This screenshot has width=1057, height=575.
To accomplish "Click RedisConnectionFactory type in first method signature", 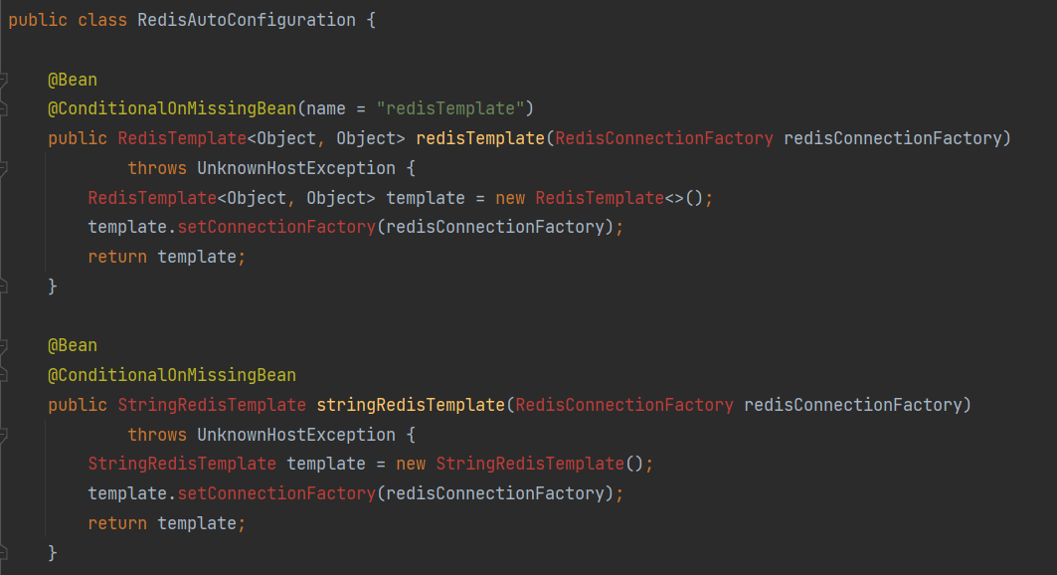I will [x=664, y=138].
